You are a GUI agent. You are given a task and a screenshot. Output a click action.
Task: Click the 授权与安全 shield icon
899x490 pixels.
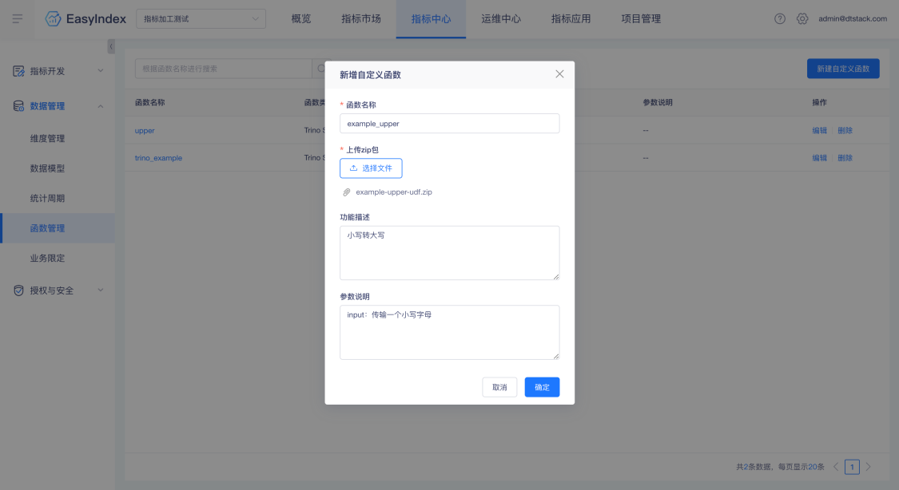[x=18, y=290]
